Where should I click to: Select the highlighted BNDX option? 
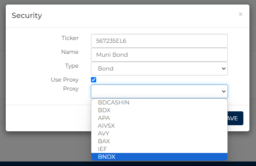coord(106,157)
